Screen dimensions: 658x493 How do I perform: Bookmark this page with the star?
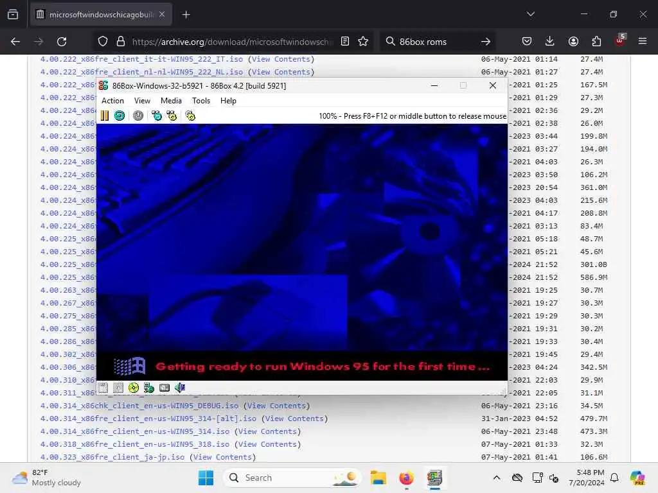[363, 42]
